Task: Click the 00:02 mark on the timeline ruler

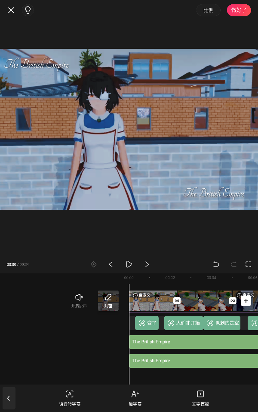Action: 170,278
